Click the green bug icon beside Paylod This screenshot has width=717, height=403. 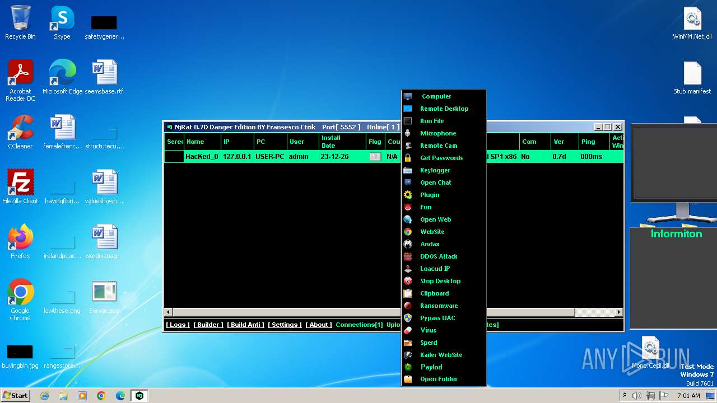pyautogui.click(x=408, y=367)
